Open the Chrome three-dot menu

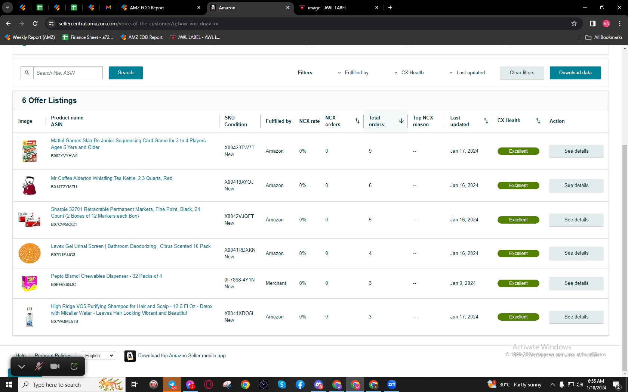click(x=620, y=24)
